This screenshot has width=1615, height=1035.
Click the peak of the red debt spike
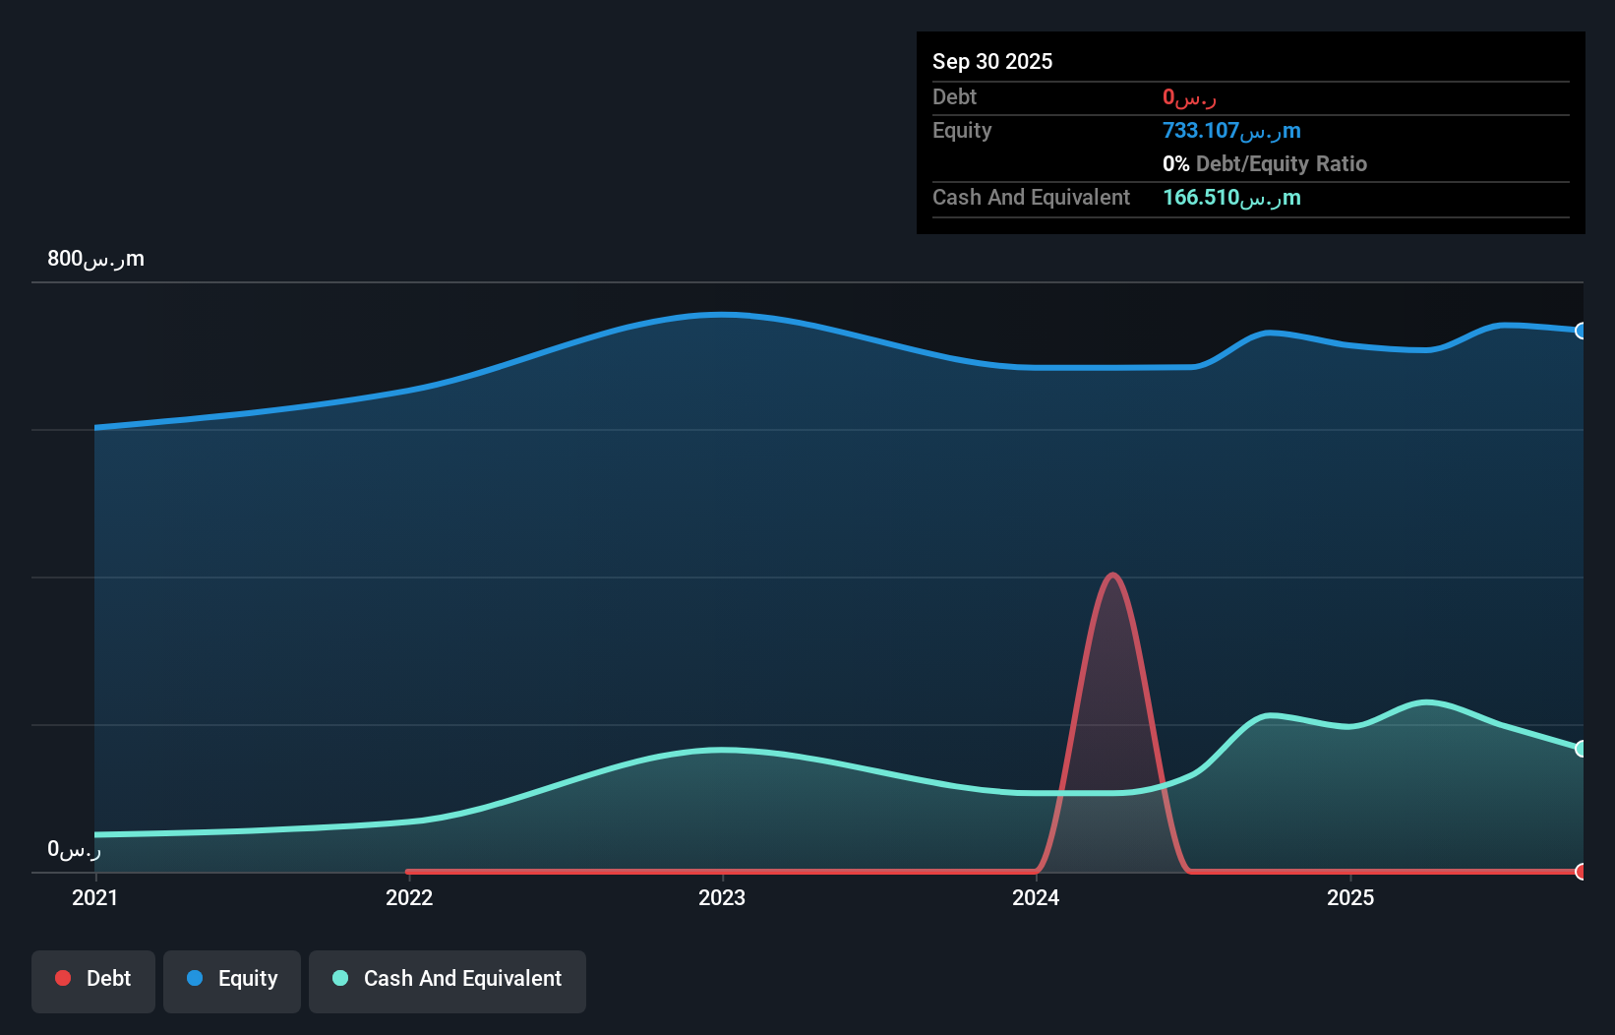1112,575
